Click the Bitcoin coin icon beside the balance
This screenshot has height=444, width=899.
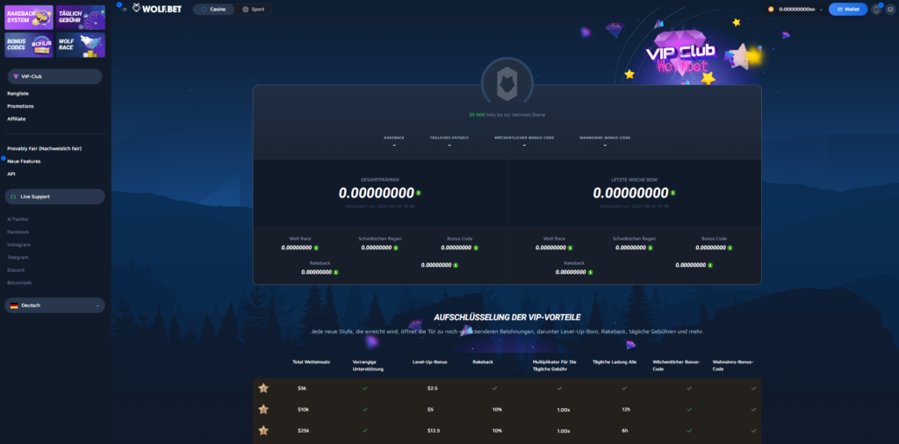pos(771,9)
